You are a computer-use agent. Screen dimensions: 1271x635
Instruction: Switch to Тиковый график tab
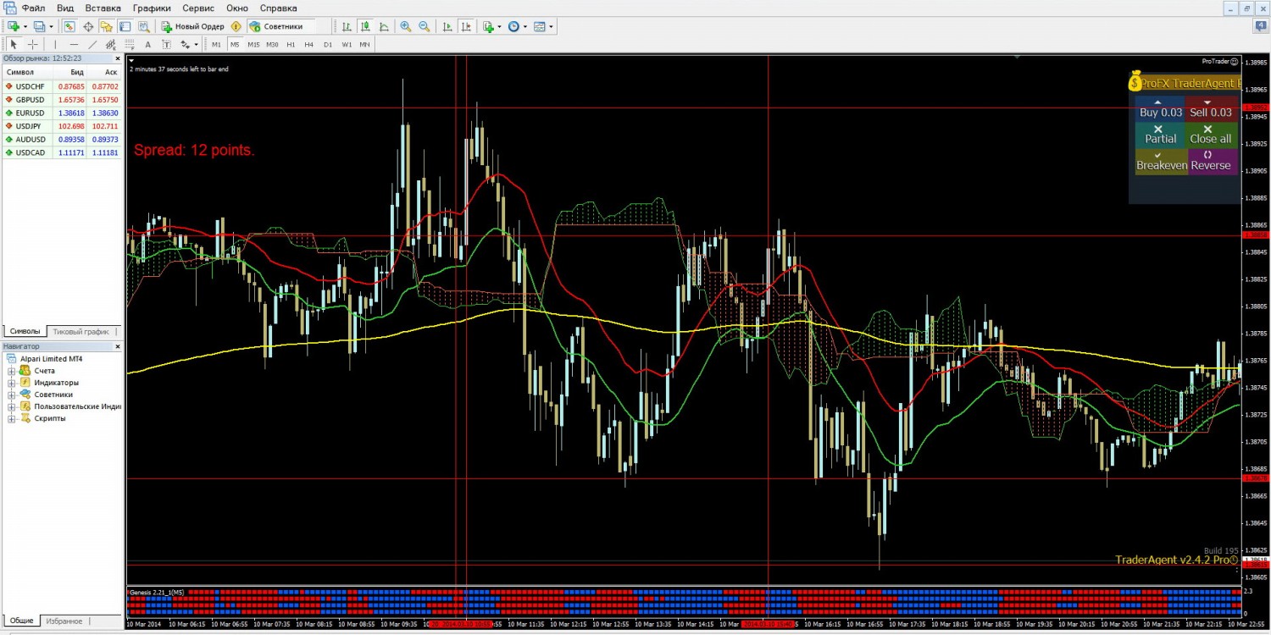pos(81,331)
